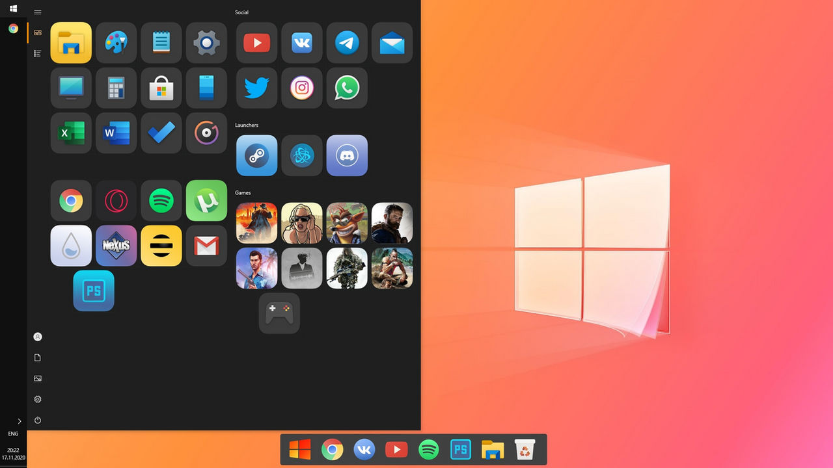Open uTorrent from the app tiles
Viewport: 833px width, 468px height.
pos(206,200)
